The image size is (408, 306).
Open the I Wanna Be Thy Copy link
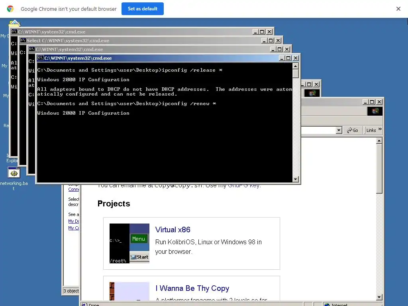[192, 288]
